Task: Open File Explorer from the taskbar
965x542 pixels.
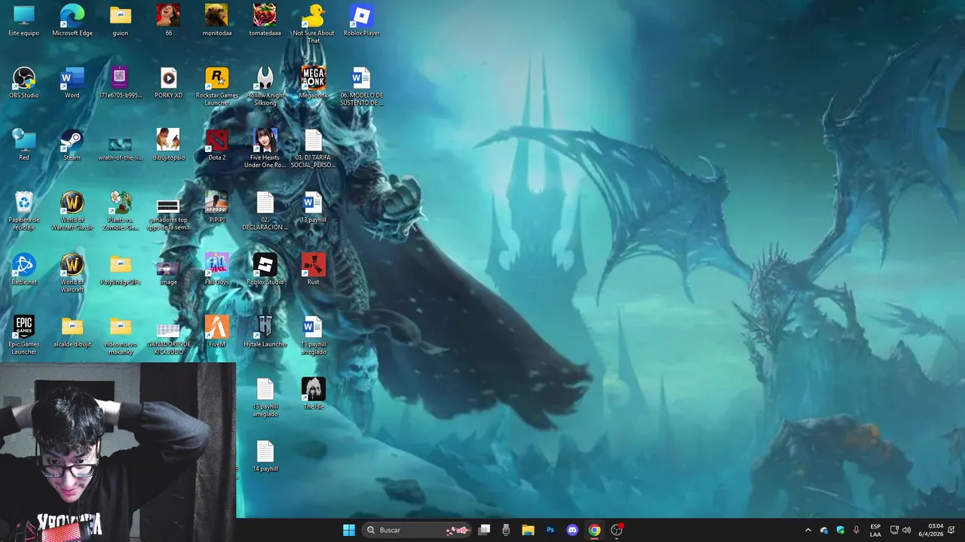Action: 528,530
